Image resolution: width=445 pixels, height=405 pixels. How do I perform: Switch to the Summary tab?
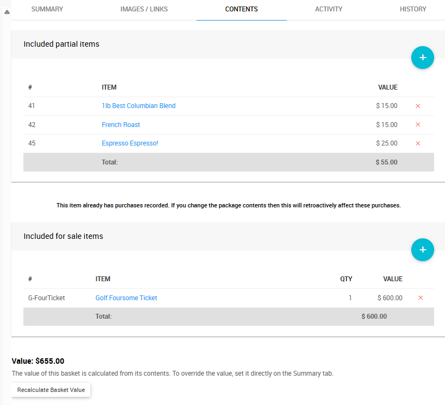pyautogui.click(x=47, y=9)
